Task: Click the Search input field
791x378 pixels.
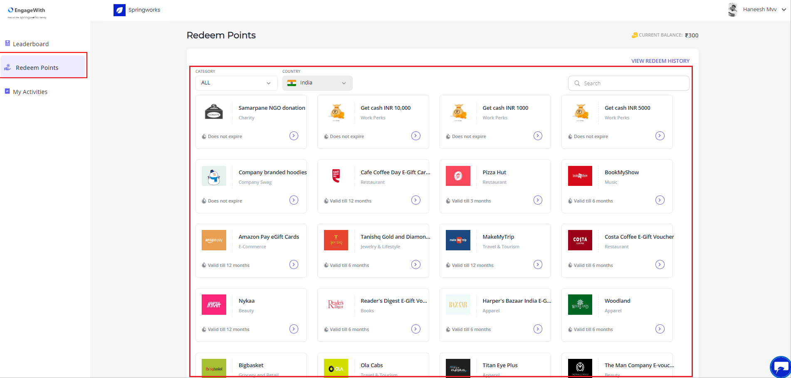Action: pos(628,83)
